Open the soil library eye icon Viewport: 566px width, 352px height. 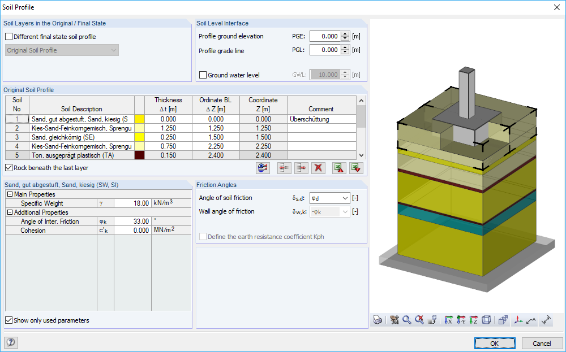click(263, 168)
